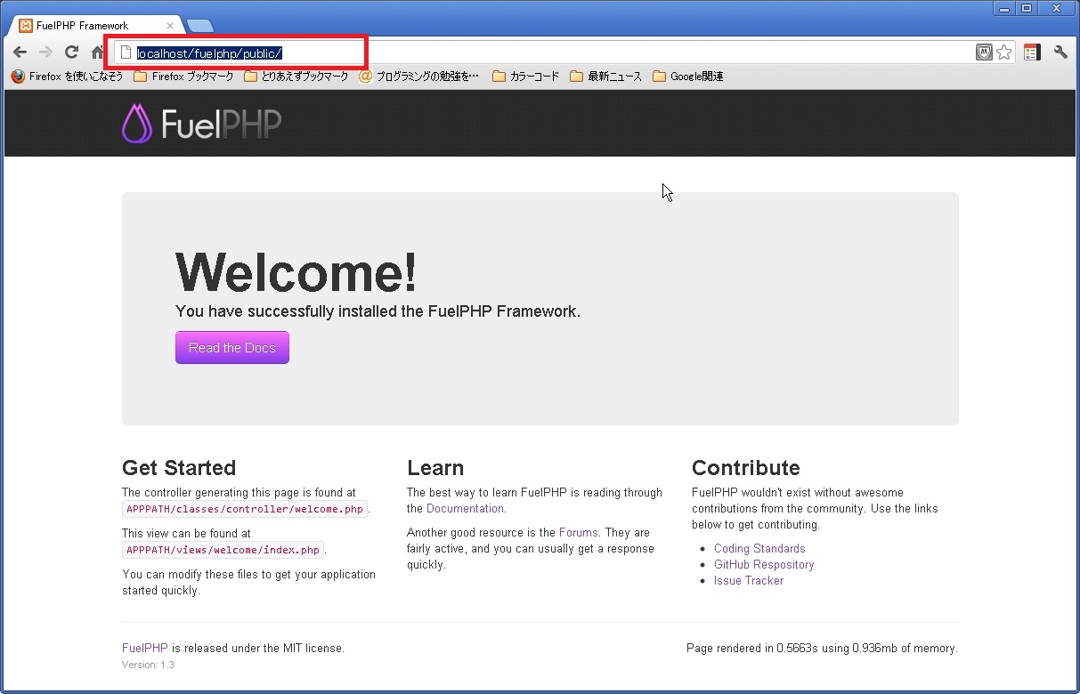This screenshot has width=1080, height=694.
Task: Click the extension icon beside the wrench
Action: (1032, 52)
